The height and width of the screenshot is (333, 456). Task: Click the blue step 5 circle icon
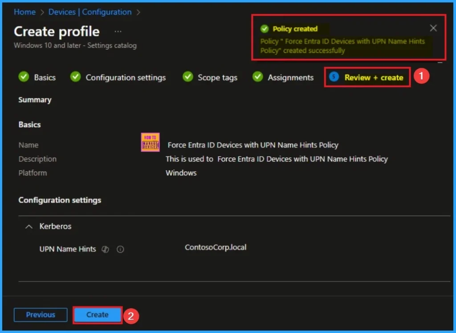(334, 77)
